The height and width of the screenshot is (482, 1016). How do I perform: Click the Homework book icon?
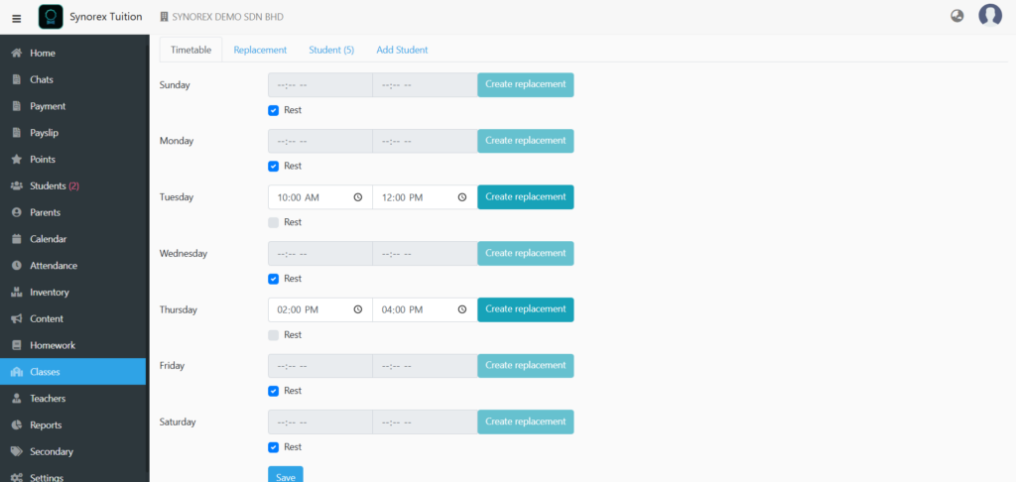coord(18,345)
